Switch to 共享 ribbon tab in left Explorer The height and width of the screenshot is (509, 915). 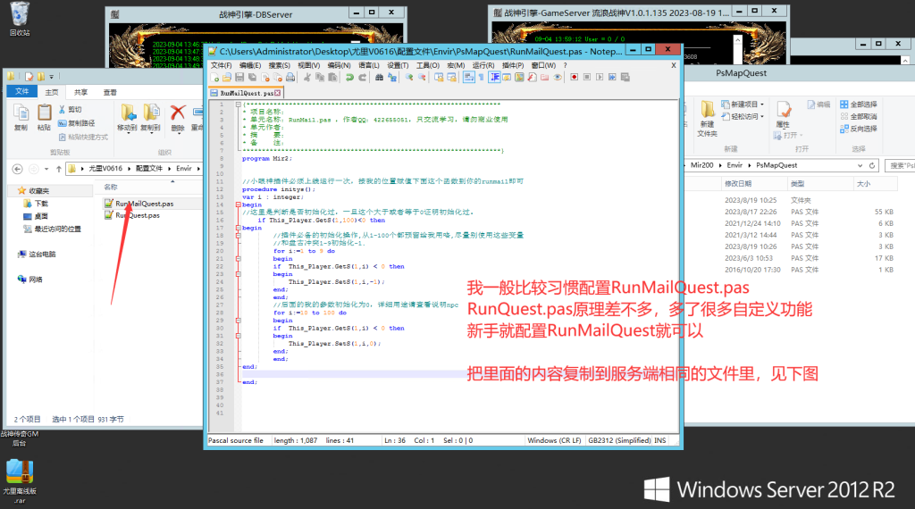[x=80, y=92]
